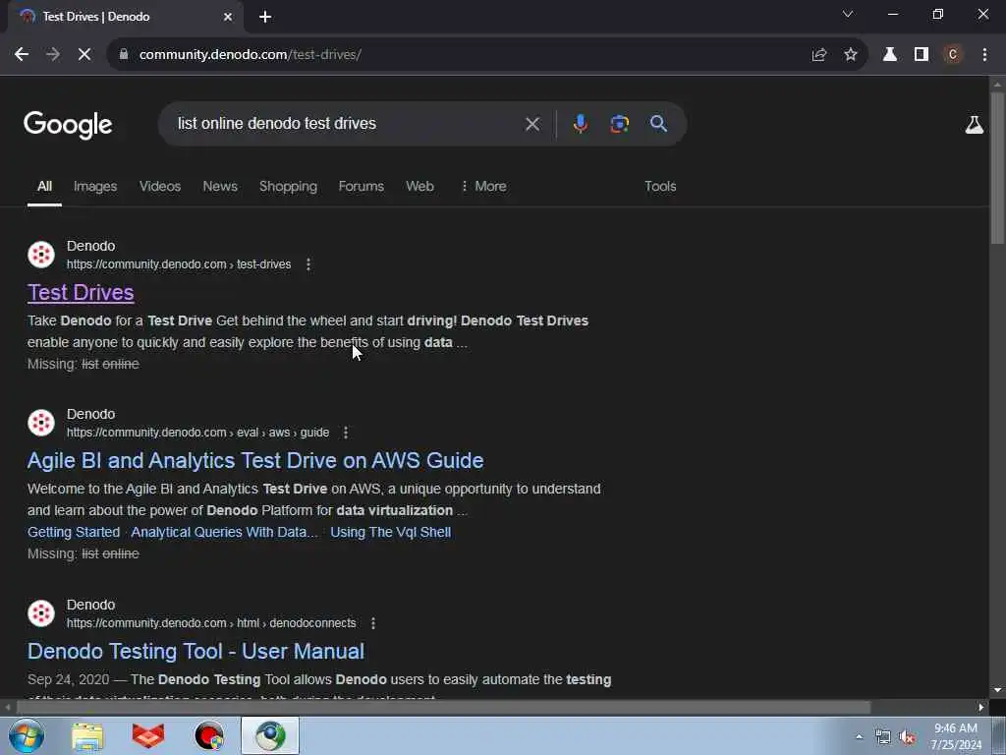Image resolution: width=1006 pixels, height=755 pixels.
Task: Expand the More search filters menu
Action: point(483,186)
